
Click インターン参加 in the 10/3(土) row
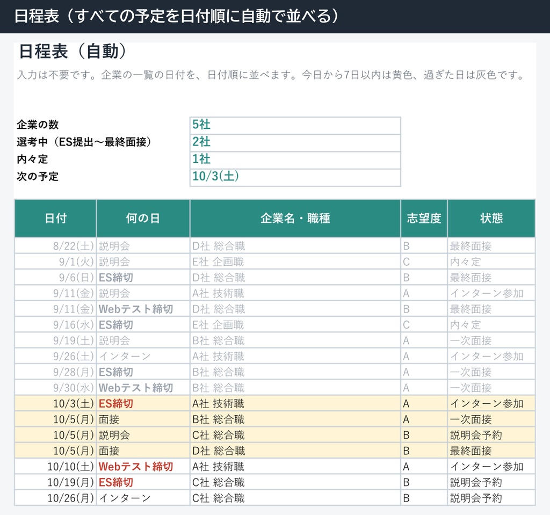point(487,403)
